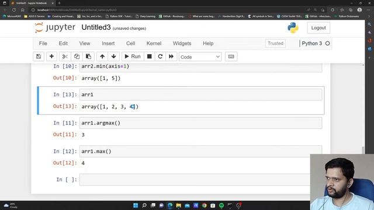Move selected cell up arrow

pyautogui.click(x=102, y=57)
